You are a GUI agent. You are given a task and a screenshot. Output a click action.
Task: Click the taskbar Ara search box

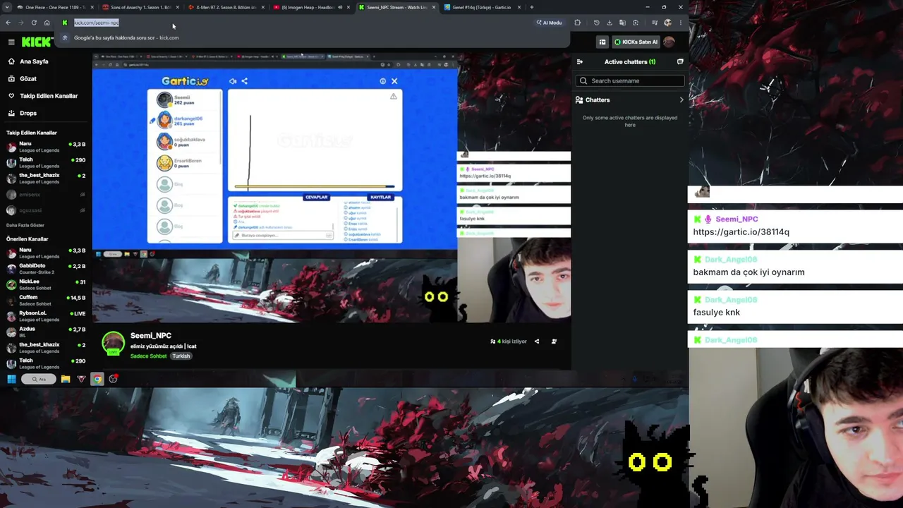(x=40, y=379)
